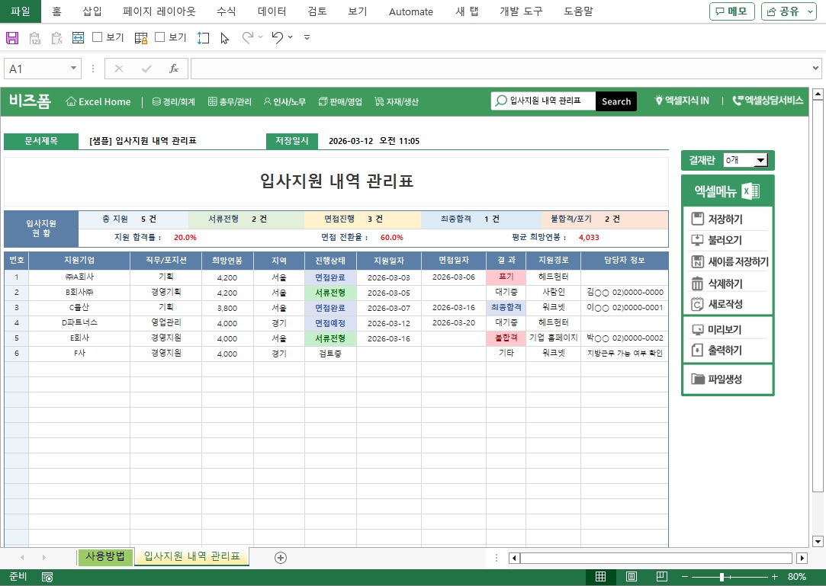Expand the Name Box dropdown arrow
The height and width of the screenshot is (586, 826).
click(x=74, y=69)
